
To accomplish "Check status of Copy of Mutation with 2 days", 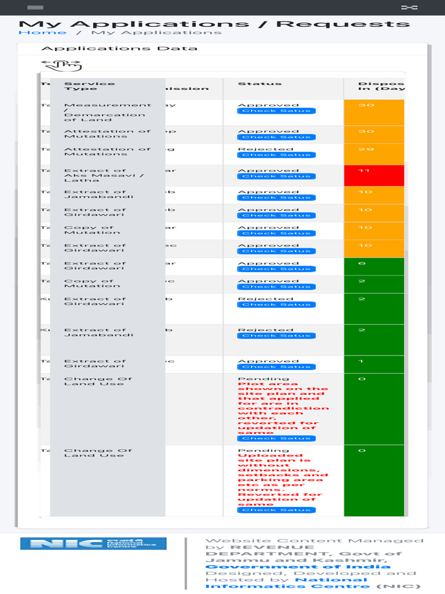I will pos(276,287).
